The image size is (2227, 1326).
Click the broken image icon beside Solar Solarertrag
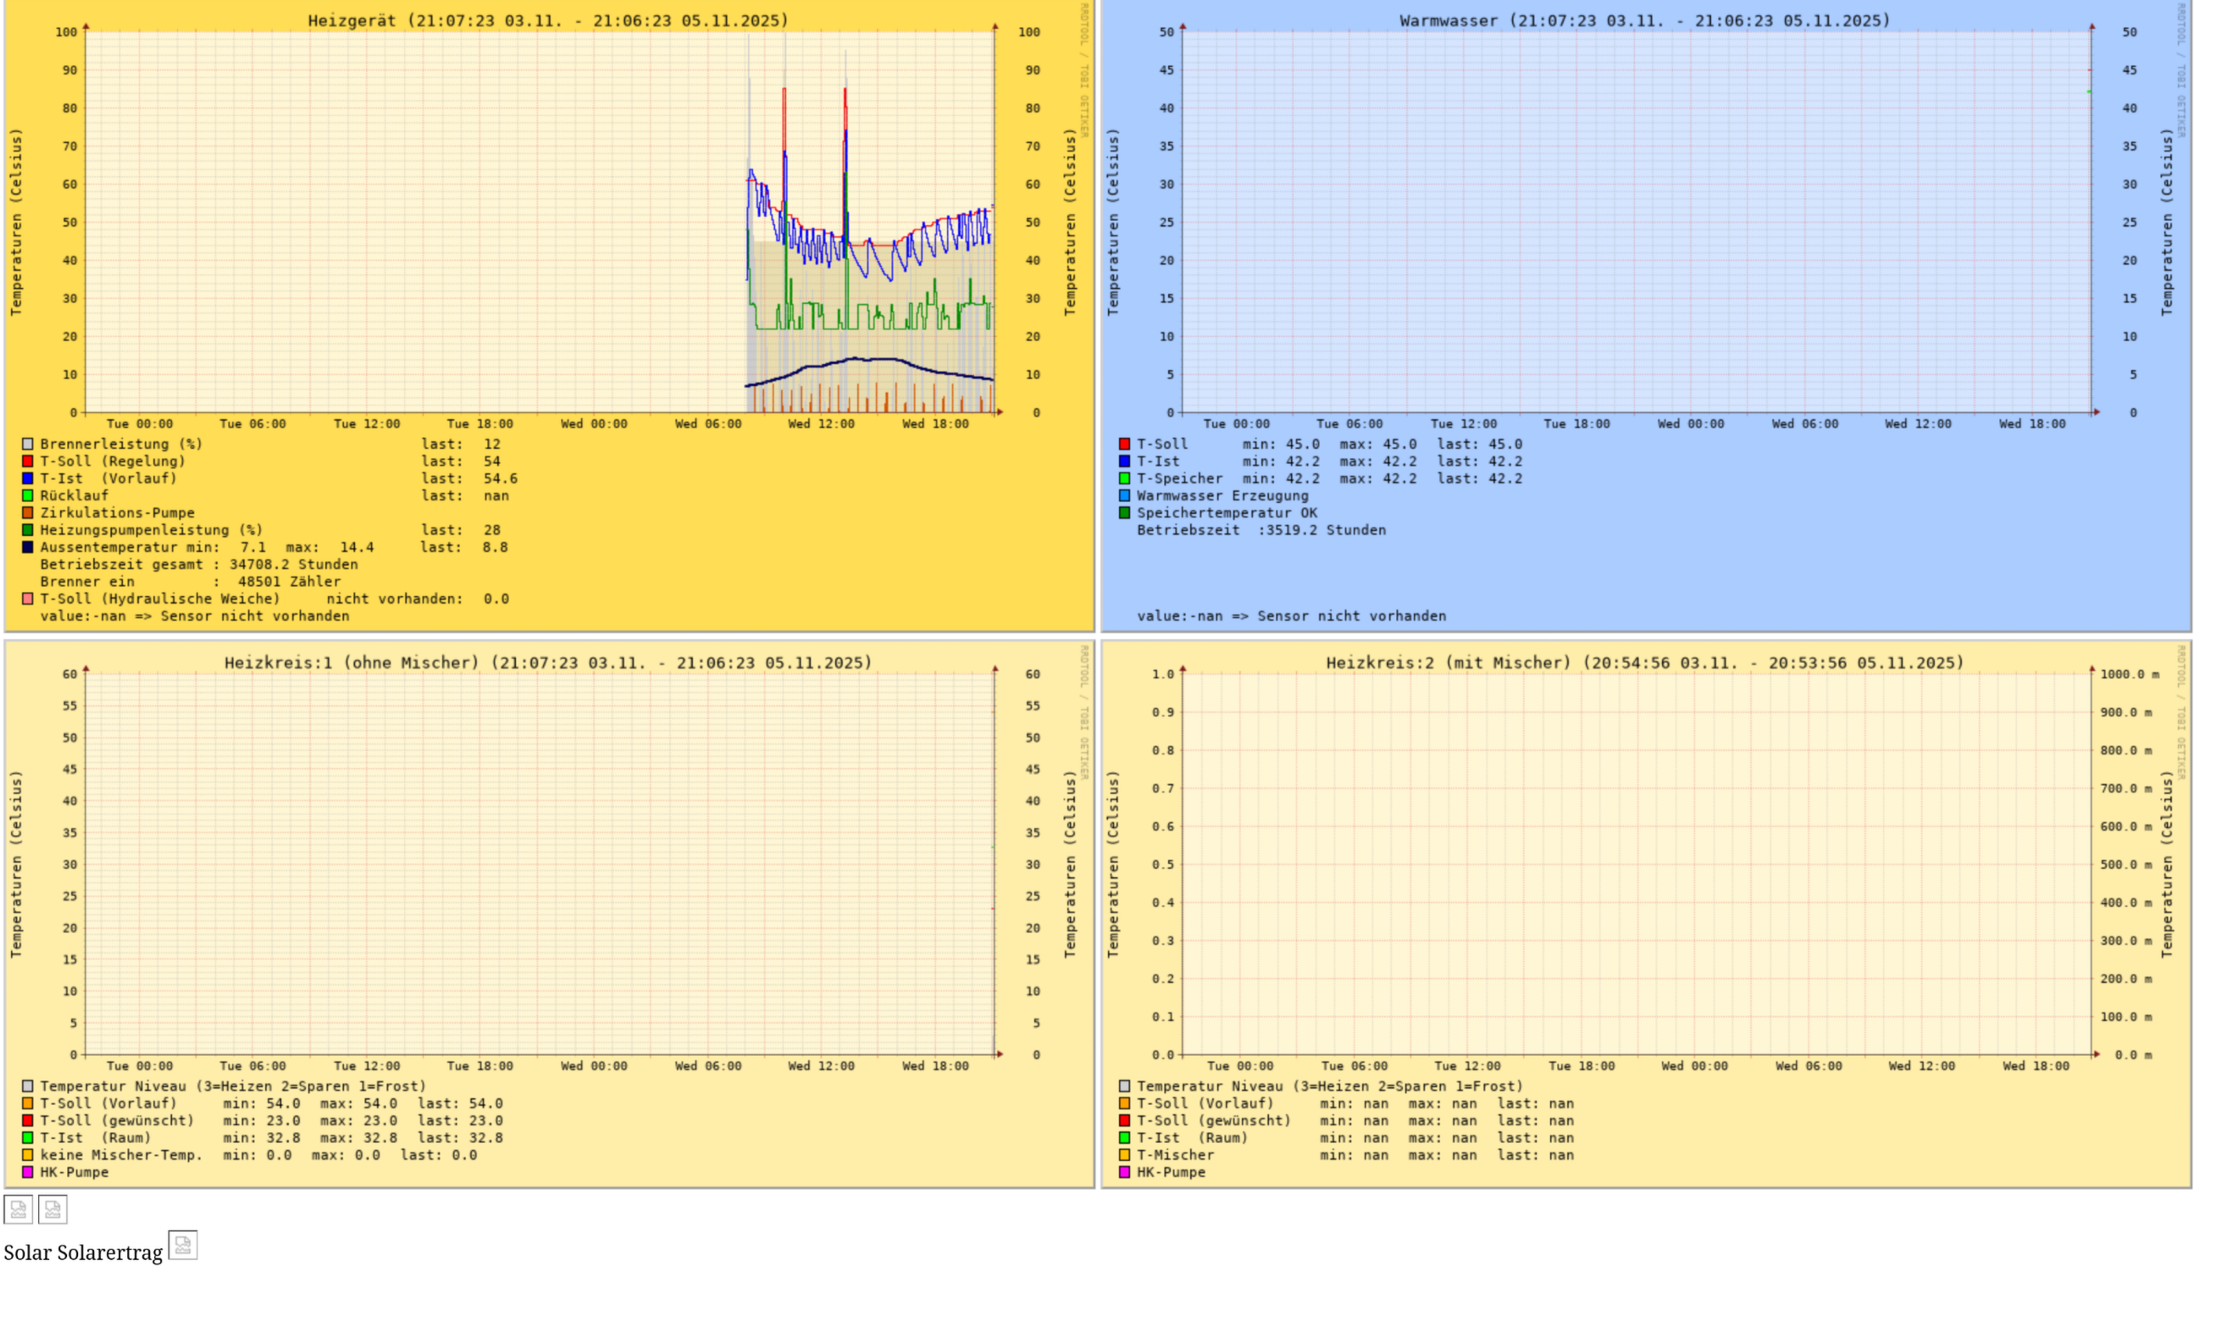(182, 1245)
